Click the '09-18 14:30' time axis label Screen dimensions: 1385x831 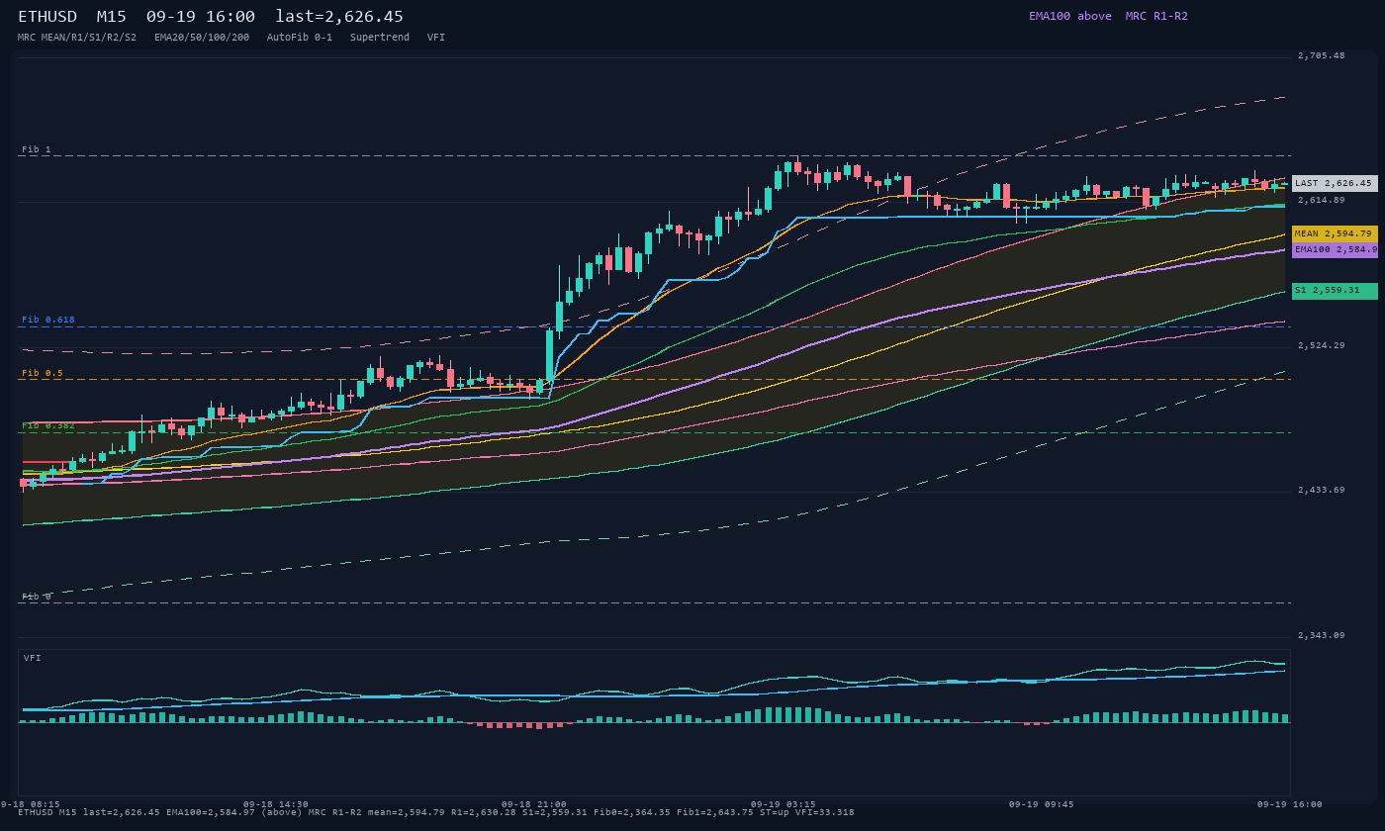click(x=276, y=804)
